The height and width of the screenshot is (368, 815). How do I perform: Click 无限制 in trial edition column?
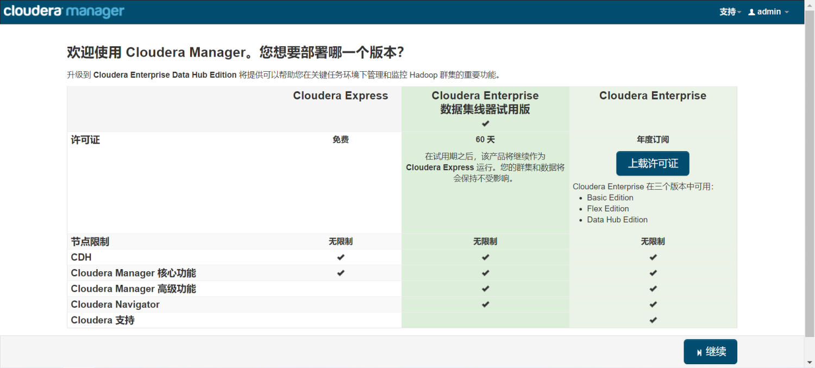coord(485,241)
